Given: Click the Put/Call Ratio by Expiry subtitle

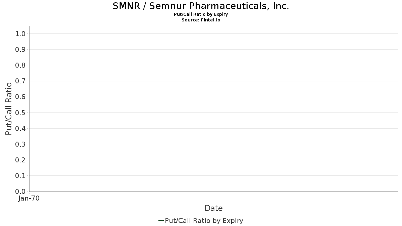Looking at the screenshot, I should pos(201,14).
